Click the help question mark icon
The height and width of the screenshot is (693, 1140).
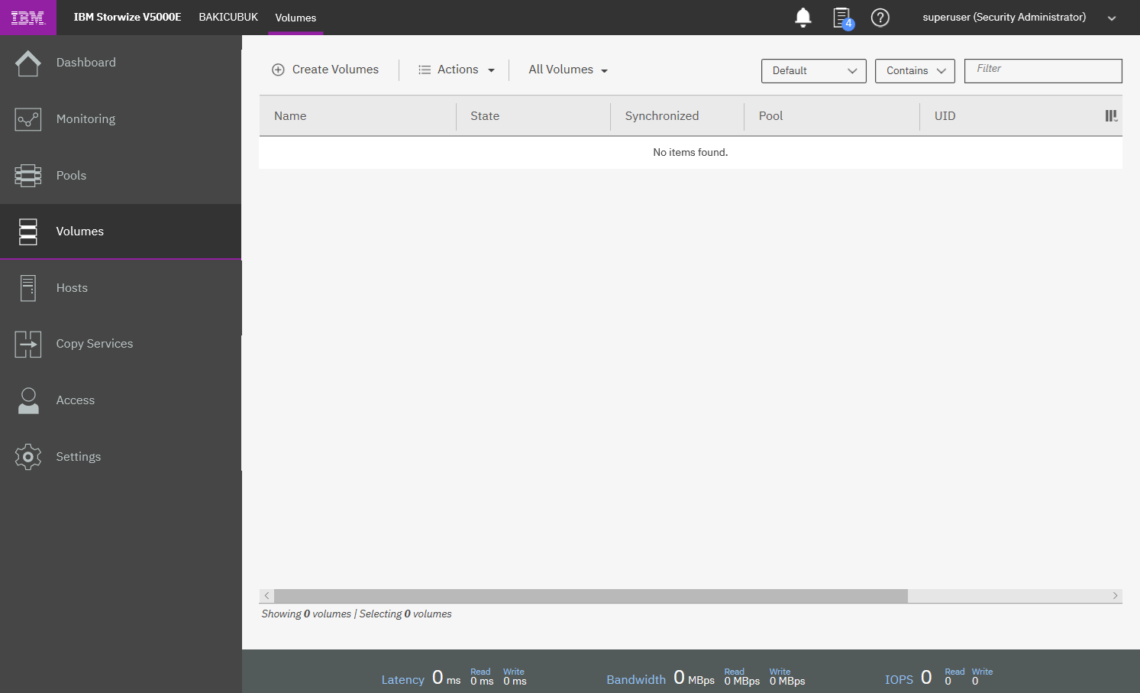click(x=880, y=18)
